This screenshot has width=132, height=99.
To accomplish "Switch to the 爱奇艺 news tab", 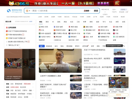I will 77,46.
